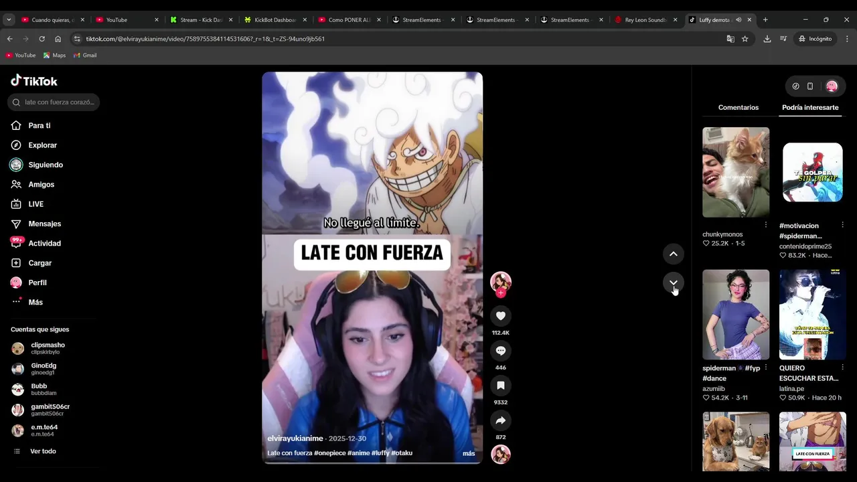Open new browser tab
The width and height of the screenshot is (857, 482).
click(765, 20)
